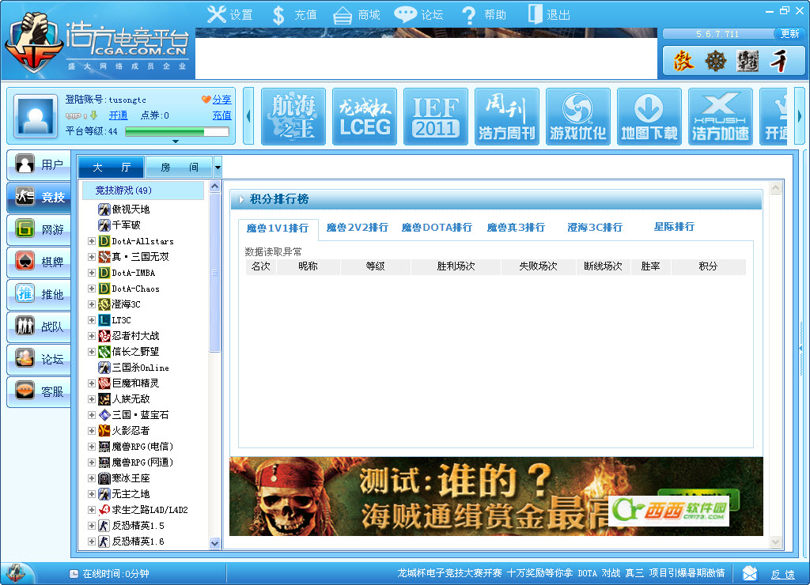Switch to the 大厅 tab
The width and height of the screenshot is (810, 585).
[x=112, y=167]
